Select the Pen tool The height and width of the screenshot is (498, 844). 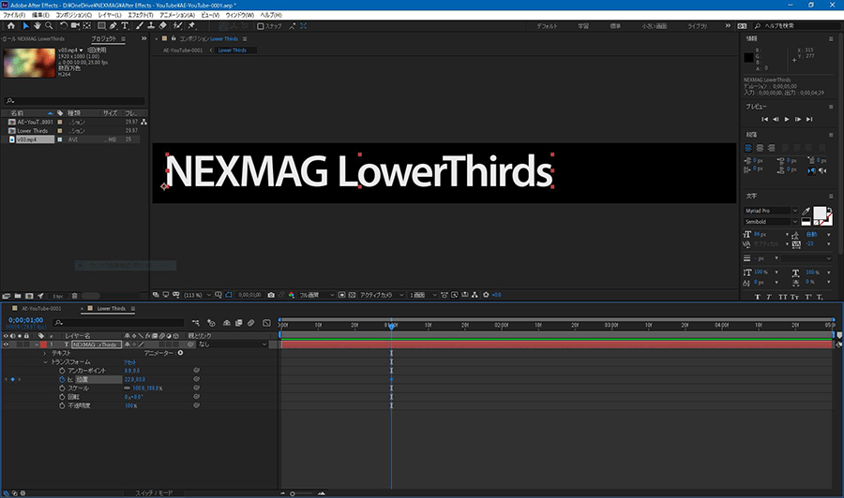point(113,25)
